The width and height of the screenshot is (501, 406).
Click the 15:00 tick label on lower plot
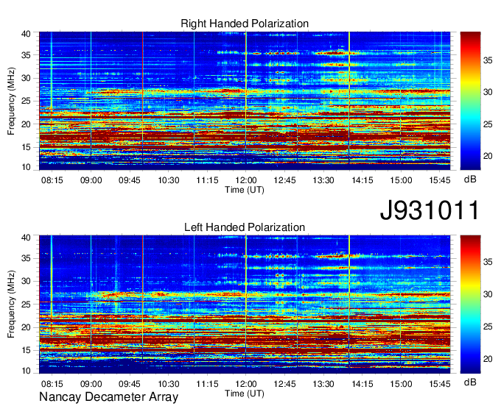pyautogui.click(x=401, y=384)
